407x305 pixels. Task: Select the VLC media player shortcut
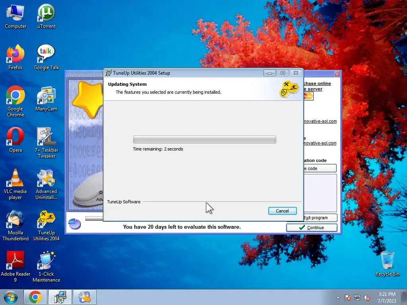(16, 184)
